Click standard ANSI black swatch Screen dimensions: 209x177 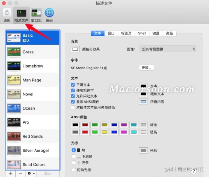pos(75,125)
